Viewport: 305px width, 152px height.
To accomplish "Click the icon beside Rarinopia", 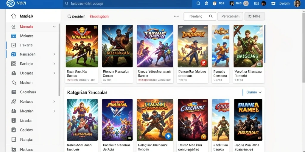I will coord(14,64).
